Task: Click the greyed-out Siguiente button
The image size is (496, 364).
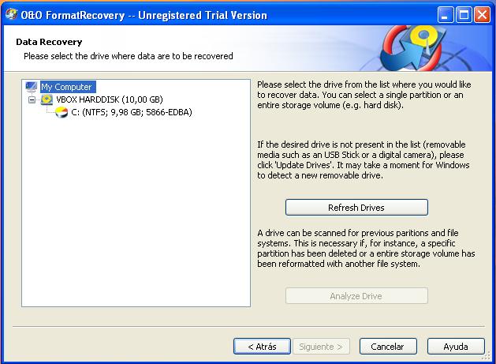Action: coord(321,347)
